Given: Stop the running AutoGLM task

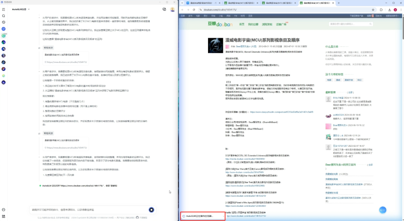Looking at the screenshot, I should (151, 210).
